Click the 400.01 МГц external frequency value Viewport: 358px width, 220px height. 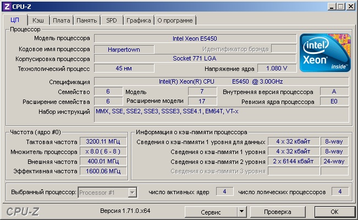coord(103,161)
